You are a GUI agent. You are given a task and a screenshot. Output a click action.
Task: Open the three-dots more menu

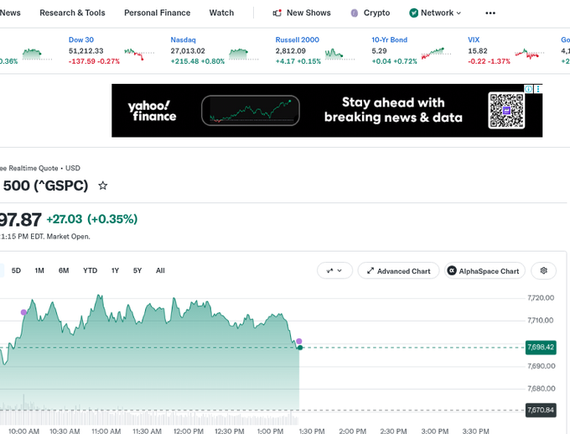point(490,13)
